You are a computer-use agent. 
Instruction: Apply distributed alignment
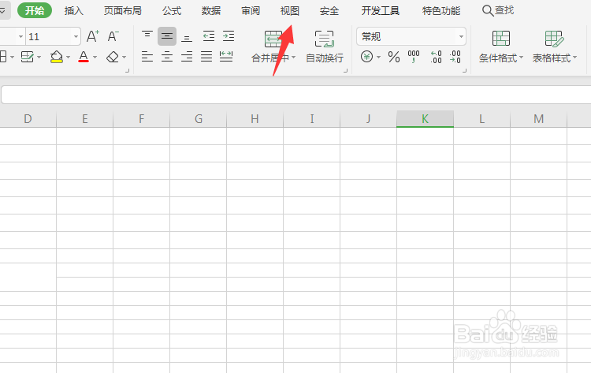click(x=226, y=57)
